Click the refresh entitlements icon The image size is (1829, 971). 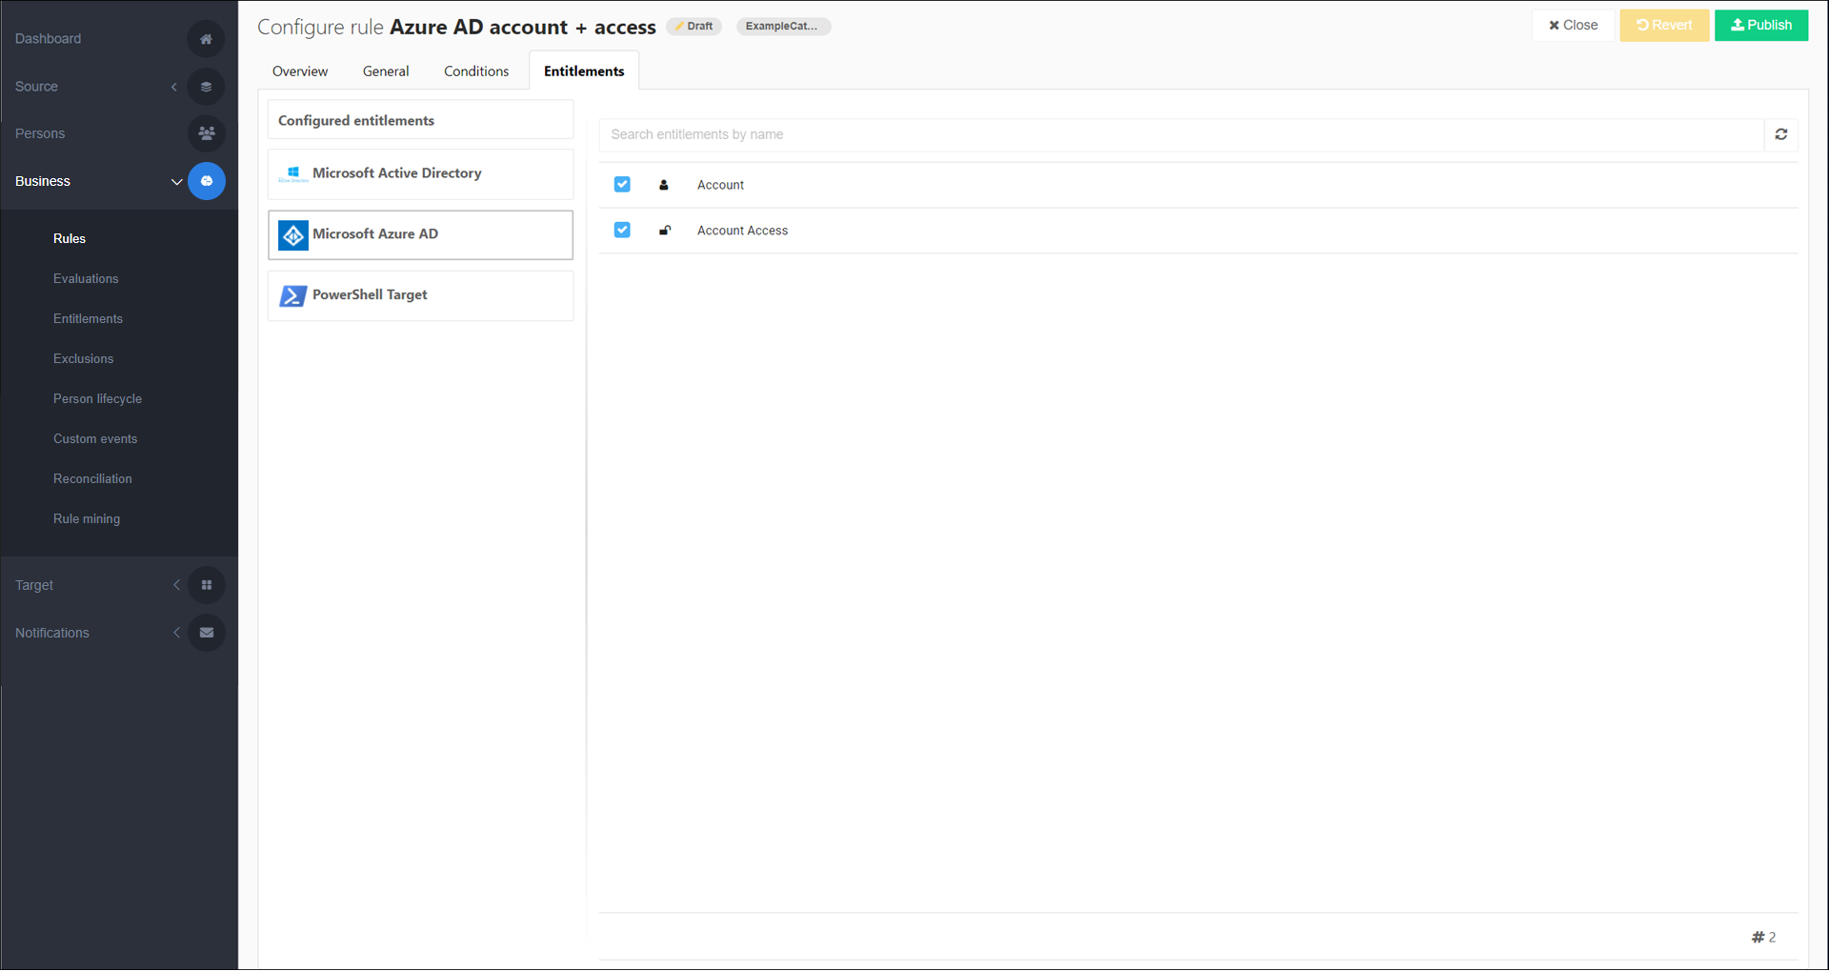1780,134
